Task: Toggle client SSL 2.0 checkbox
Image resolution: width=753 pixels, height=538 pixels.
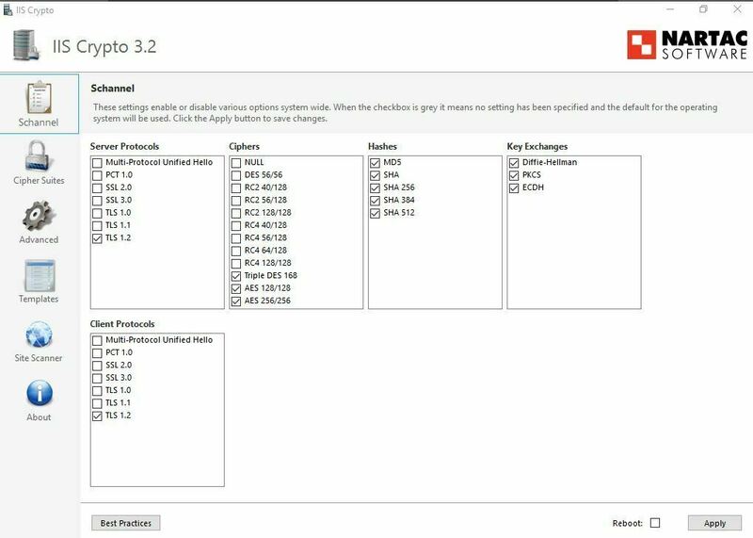Action: 97,365
